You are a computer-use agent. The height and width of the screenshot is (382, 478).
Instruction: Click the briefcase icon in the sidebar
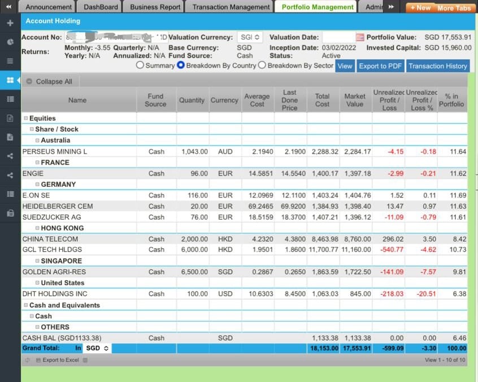point(10,213)
